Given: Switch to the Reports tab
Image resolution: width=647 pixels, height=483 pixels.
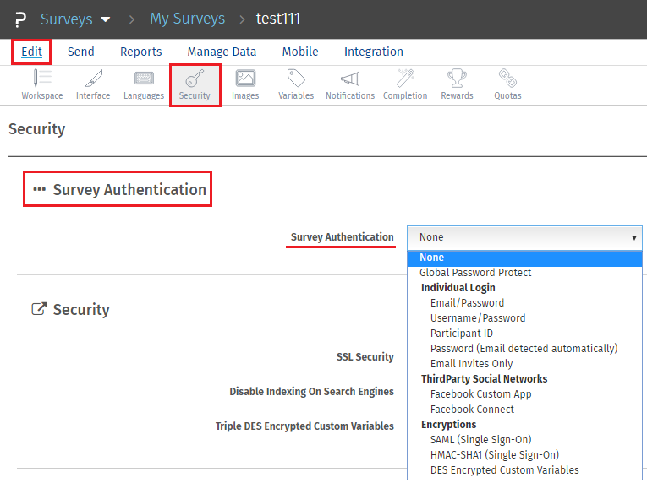Looking at the screenshot, I should point(140,52).
